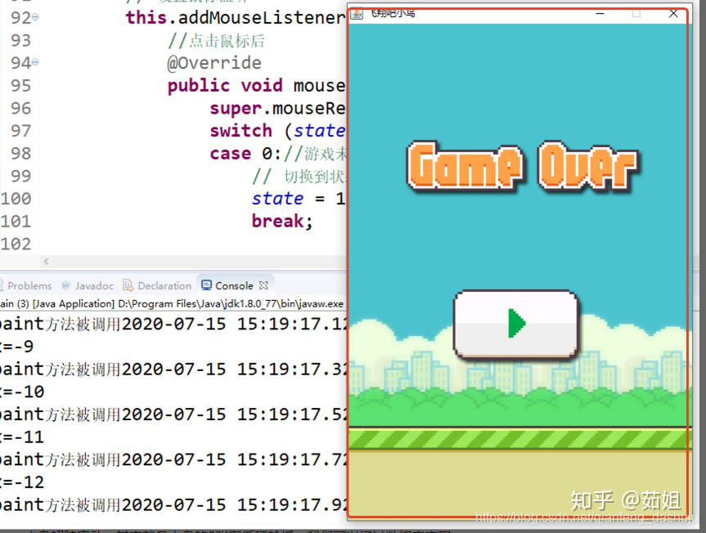Click the Javadoc @ icon
Viewport: 706px width, 533px height.
point(66,285)
